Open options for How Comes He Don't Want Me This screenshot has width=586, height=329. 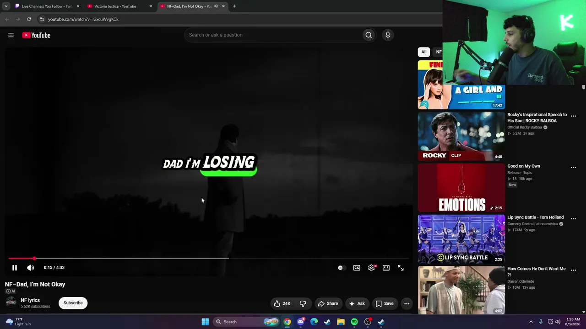[x=573, y=270]
